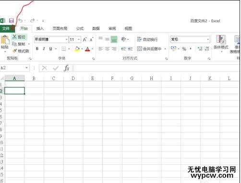This screenshot has width=241, height=183.
Task: Click the increase indent icon
Action: tap(130, 49)
